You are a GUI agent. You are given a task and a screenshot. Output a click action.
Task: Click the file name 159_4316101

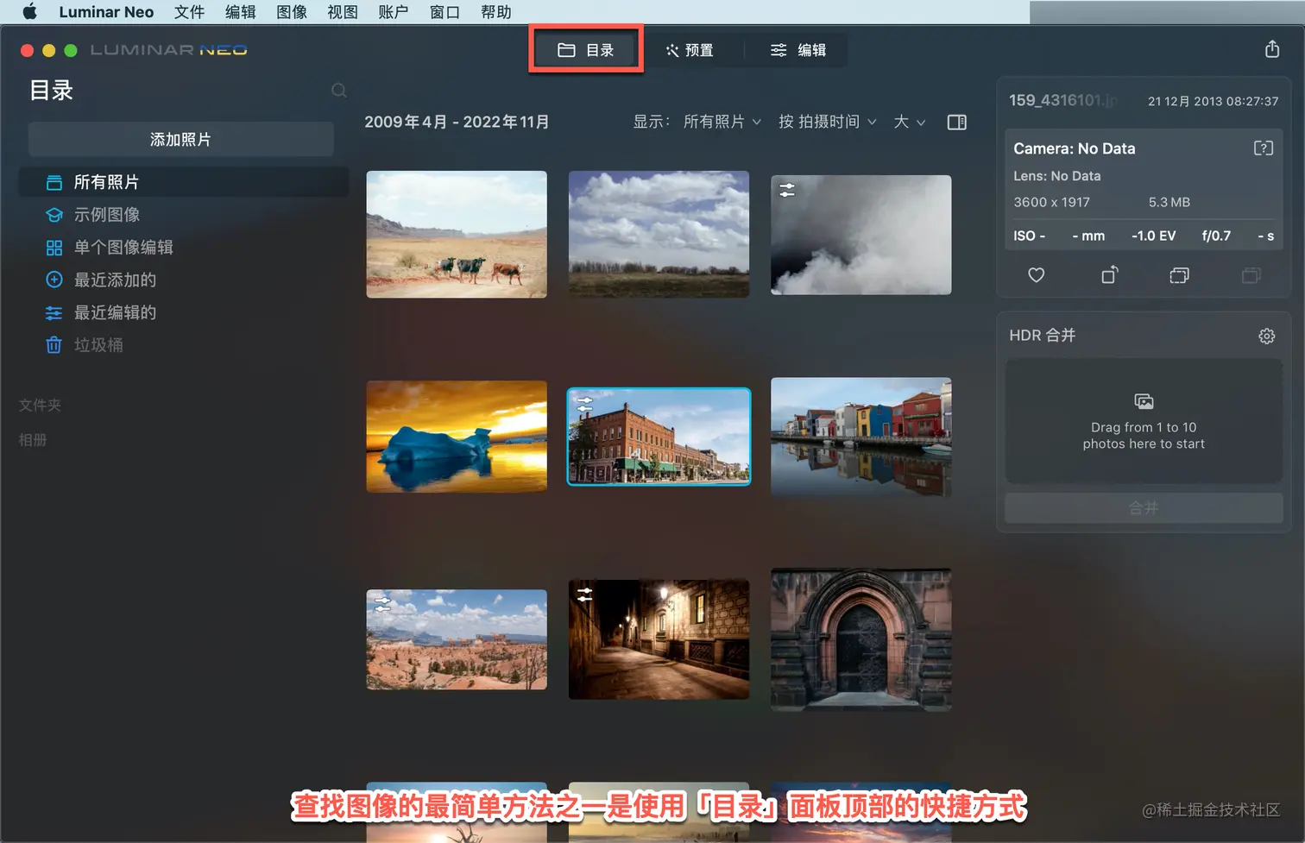[1063, 100]
